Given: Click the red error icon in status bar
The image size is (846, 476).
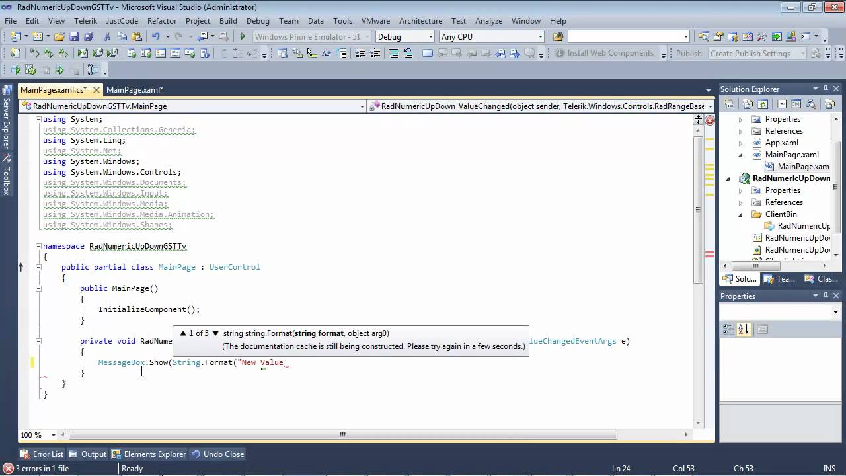Looking at the screenshot, I should pos(7,468).
